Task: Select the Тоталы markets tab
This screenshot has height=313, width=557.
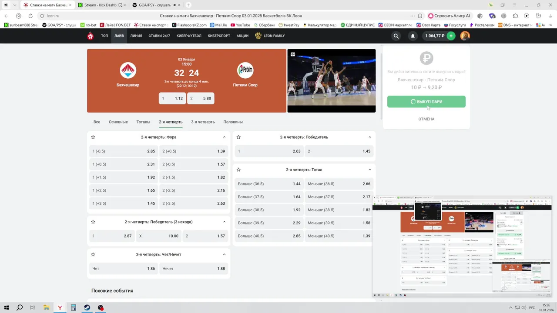Action: click(x=143, y=122)
